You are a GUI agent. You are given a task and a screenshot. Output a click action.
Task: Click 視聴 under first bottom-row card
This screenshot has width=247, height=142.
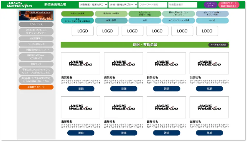click(x=81, y=133)
